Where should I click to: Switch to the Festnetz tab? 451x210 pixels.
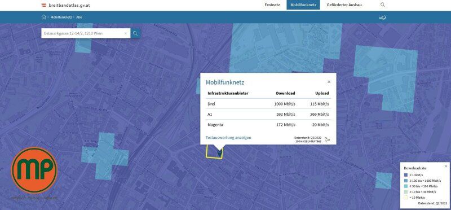[x=272, y=5]
